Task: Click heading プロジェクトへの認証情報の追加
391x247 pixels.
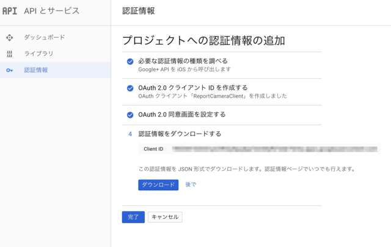Action: [x=203, y=40]
